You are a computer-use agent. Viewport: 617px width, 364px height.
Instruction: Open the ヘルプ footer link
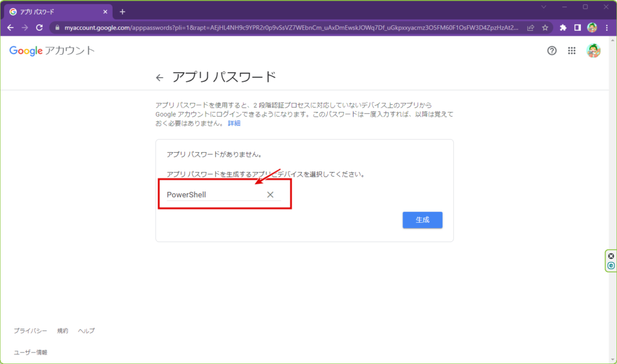point(86,331)
